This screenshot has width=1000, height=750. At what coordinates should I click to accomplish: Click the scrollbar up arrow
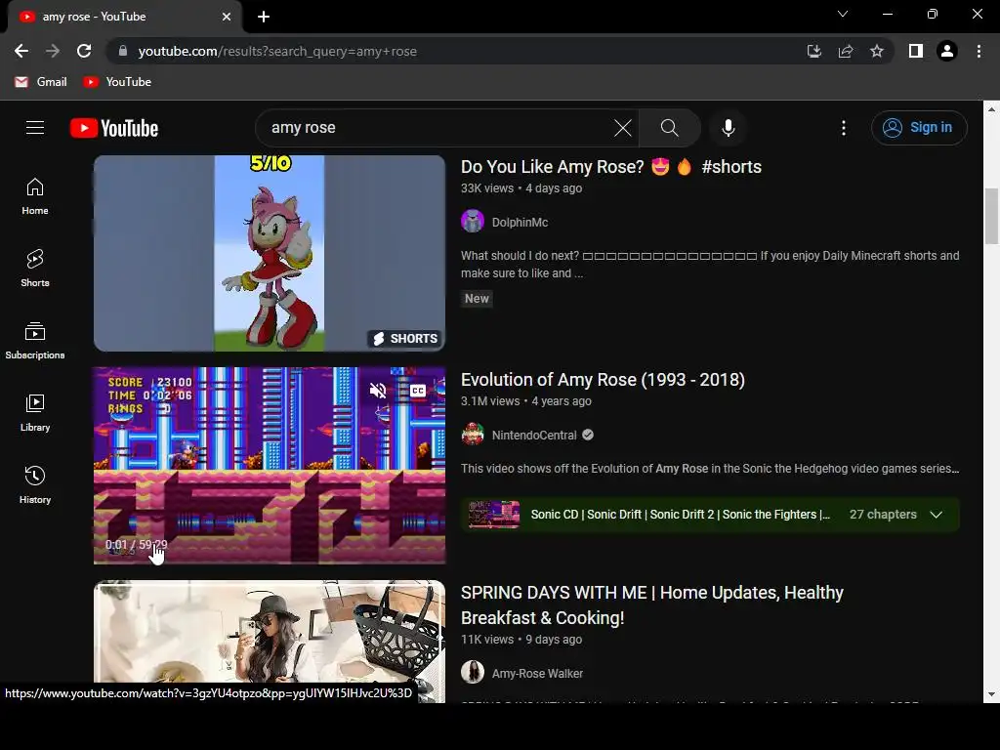pos(991,109)
